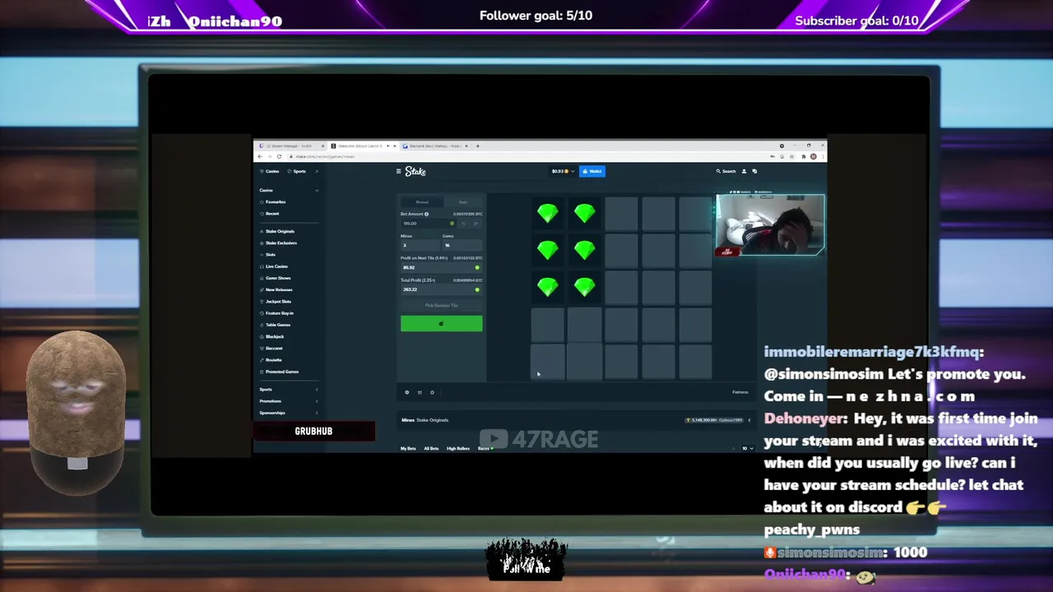Click the Bet Amount info icon
1053x592 pixels.
click(x=426, y=214)
